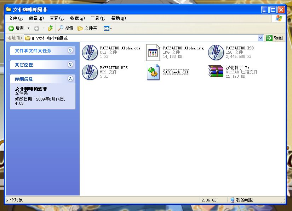Image resolution: width=292 pixels, height=211 pixels.
Task: Open the 文件(F) menu
Action: tap(16, 18)
